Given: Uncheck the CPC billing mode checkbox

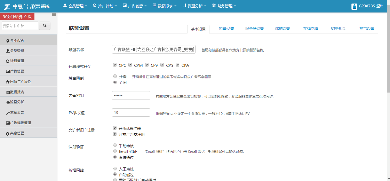Looking at the screenshot, I should pyautogui.click(x=114, y=65).
